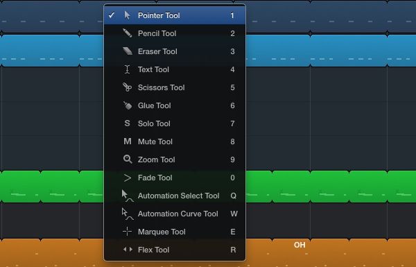The height and width of the screenshot is (267, 416).
Task: Choose the Zoom Tool label
Action: coord(157,160)
